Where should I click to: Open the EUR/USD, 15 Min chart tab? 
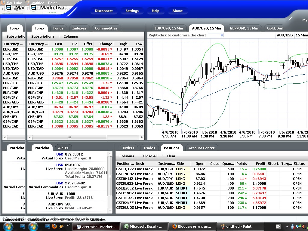click(169, 28)
